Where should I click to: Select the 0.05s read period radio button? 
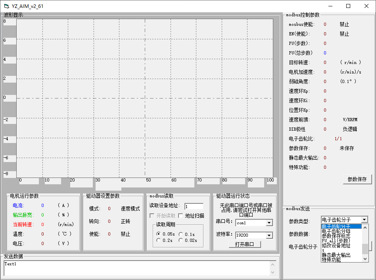click(158, 234)
